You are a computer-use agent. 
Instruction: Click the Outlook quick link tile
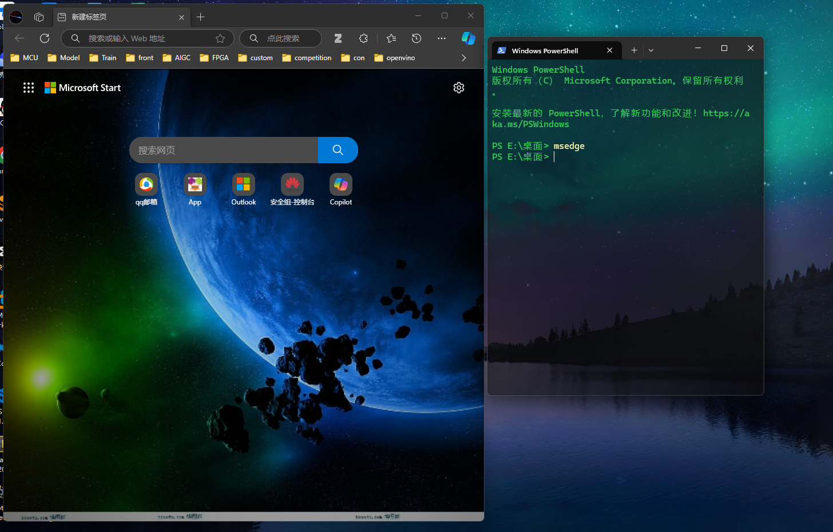[x=243, y=190]
